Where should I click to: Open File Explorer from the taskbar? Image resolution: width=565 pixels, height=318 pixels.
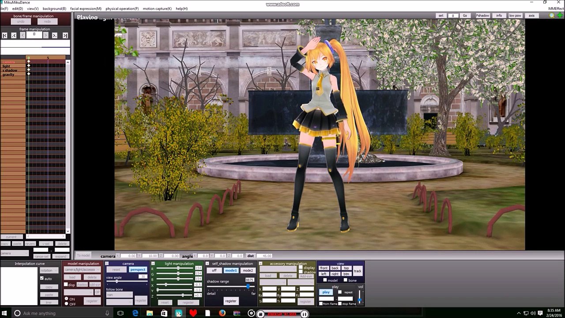[150, 313]
